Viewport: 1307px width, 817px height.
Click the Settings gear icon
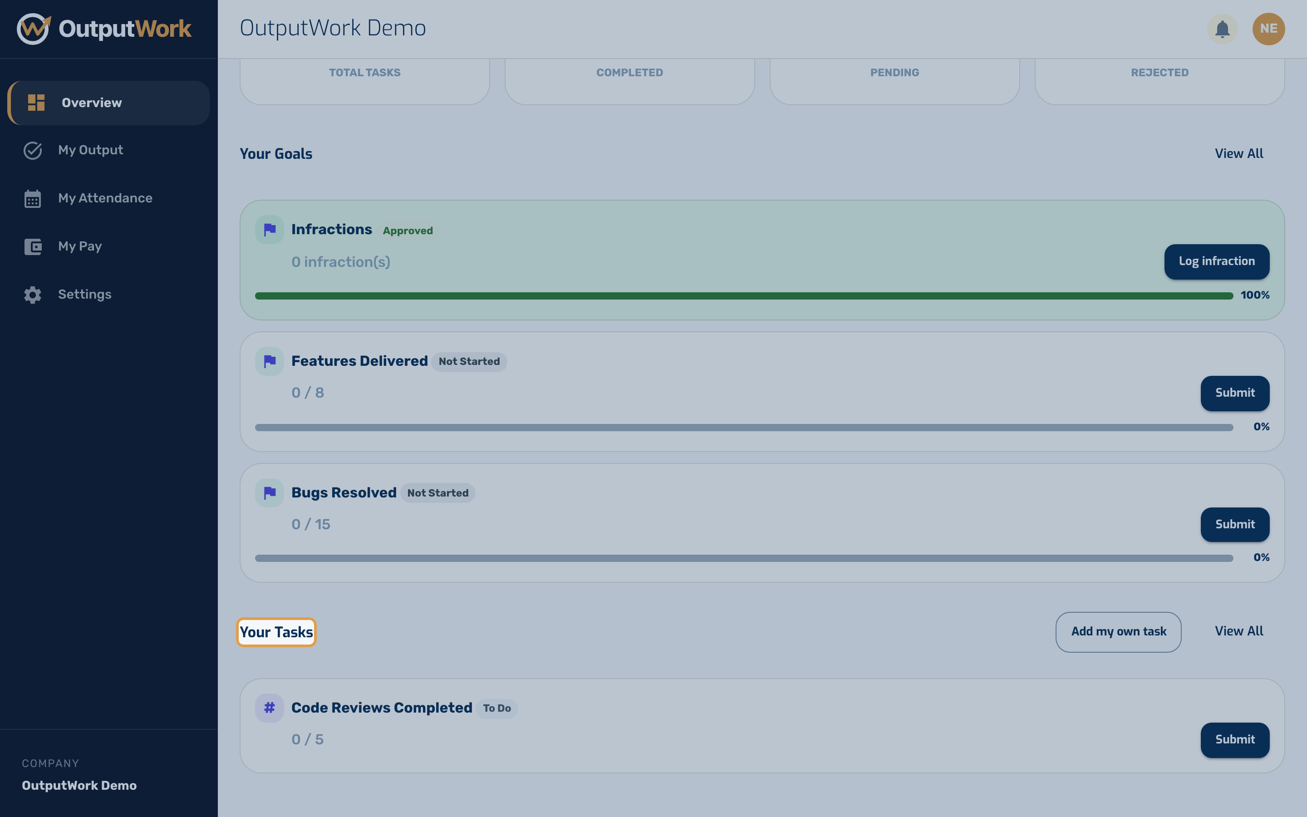(33, 295)
